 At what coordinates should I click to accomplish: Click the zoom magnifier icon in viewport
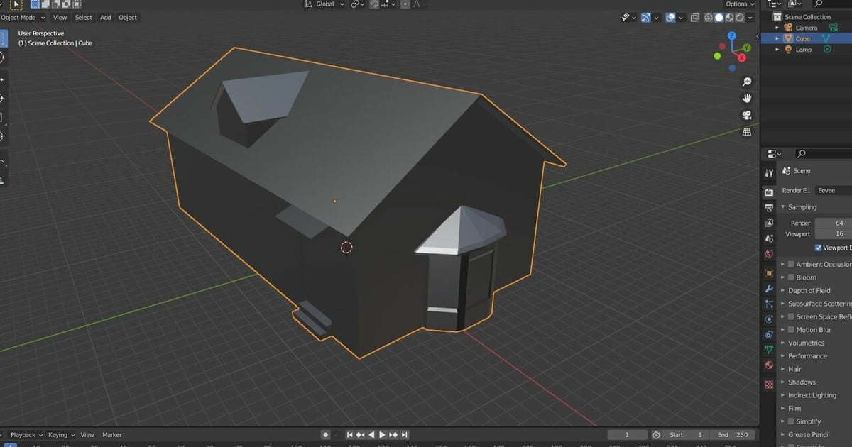[x=746, y=82]
